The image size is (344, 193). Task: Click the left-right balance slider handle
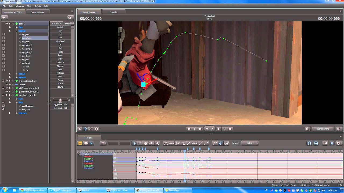pyautogui.click(x=60, y=100)
